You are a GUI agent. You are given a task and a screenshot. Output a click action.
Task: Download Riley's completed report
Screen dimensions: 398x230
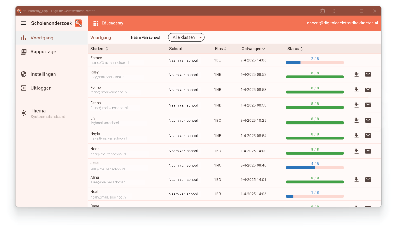click(x=356, y=74)
